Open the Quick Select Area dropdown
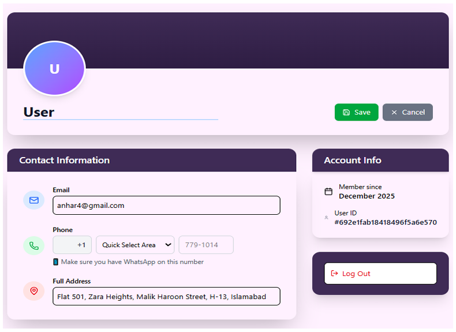The width and height of the screenshot is (456, 332). [x=135, y=245]
